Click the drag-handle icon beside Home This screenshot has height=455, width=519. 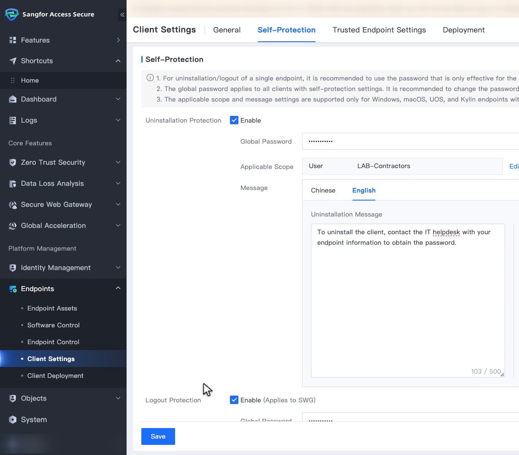tap(13, 80)
